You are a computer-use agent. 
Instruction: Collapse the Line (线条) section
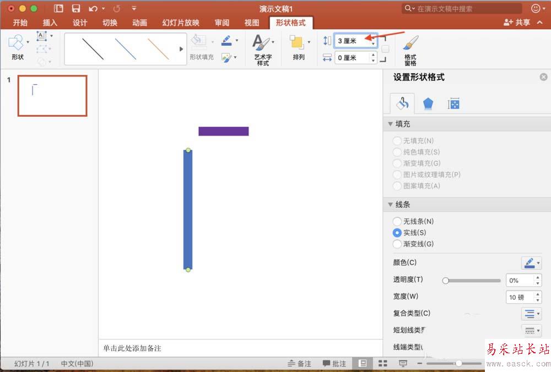[x=390, y=204]
